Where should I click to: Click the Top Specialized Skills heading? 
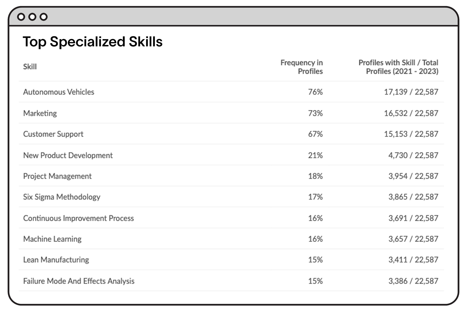coord(93,42)
